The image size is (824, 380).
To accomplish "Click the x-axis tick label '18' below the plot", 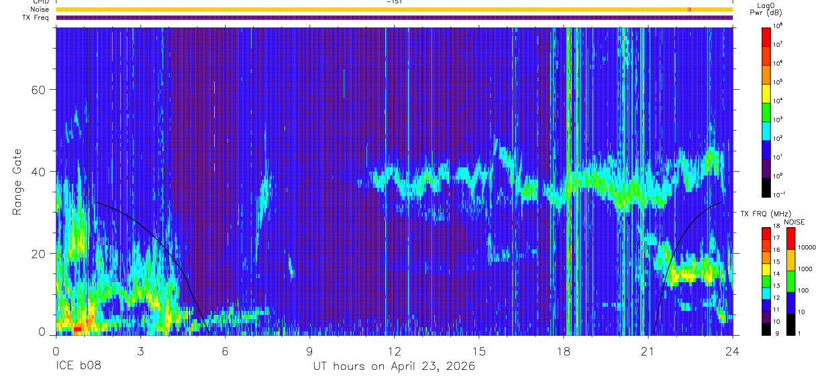I will point(563,351).
